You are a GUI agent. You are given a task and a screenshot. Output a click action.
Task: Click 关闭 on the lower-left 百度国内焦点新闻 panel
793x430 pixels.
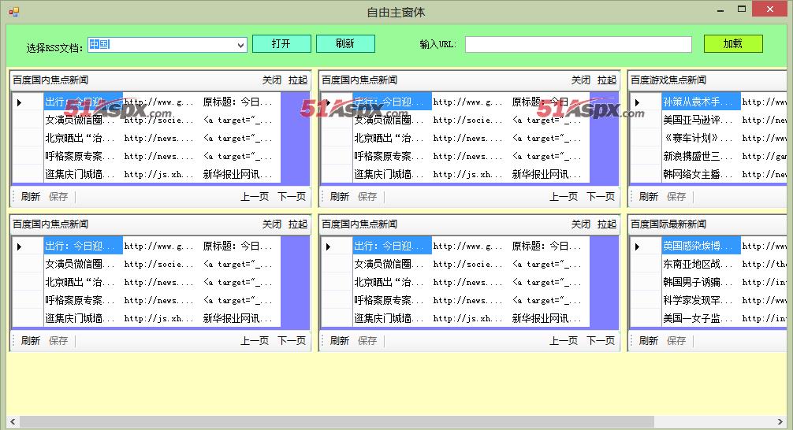272,224
